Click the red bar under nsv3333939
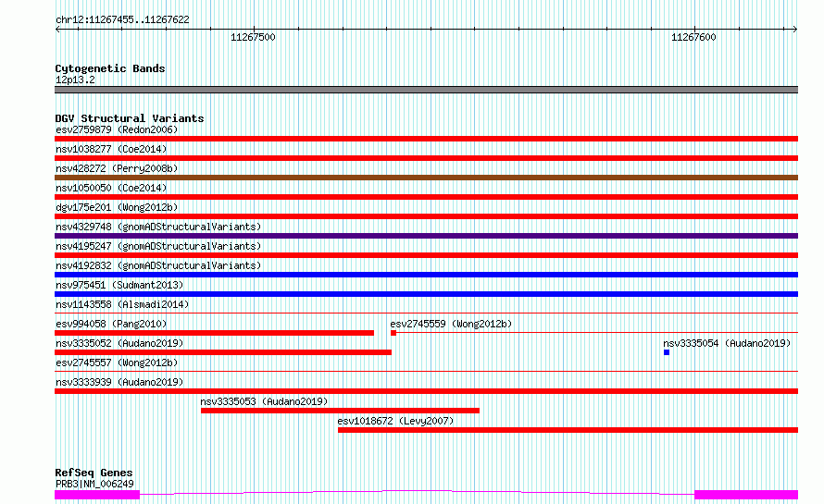This screenshot has width=824, height=504. pos(426,391)
